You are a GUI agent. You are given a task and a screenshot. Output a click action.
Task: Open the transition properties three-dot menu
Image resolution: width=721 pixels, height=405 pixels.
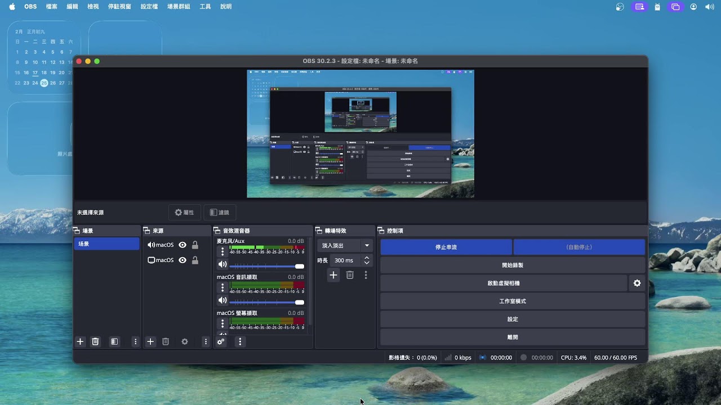pos(366,275)
